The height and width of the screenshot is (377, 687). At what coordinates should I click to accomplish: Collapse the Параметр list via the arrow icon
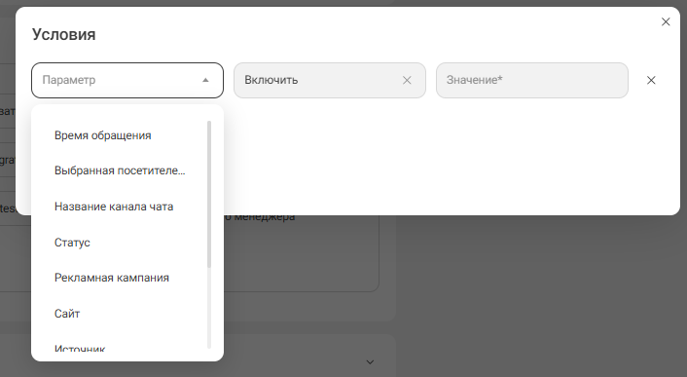(205, 80)
